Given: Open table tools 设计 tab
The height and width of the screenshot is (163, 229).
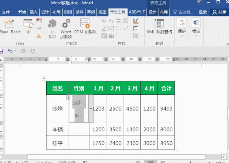Looking at the screenshot, I should (152, 12).
